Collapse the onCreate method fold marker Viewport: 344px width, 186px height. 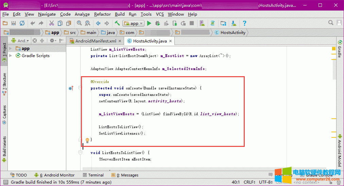(80, 88)
